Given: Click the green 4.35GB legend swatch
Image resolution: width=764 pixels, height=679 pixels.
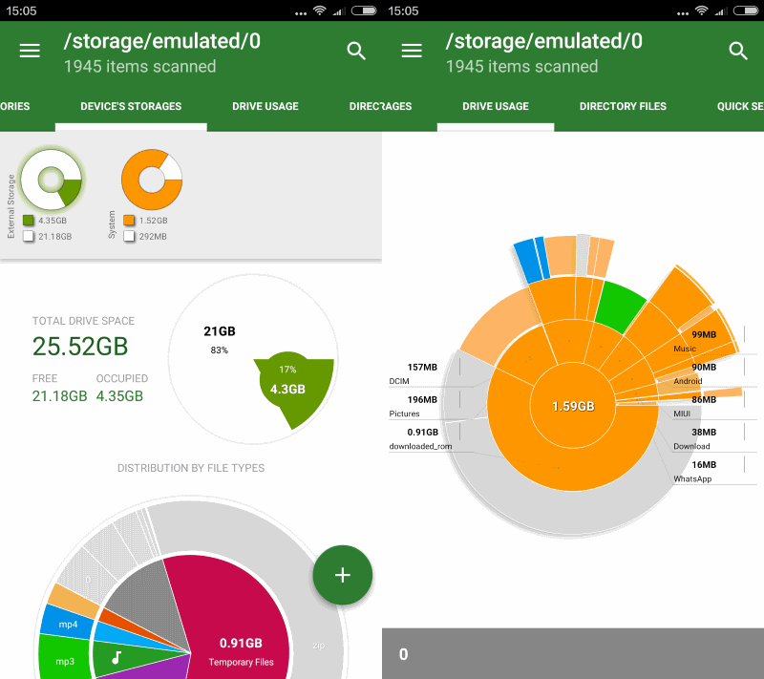Looking at the screenshot, I should pyautogui.click(x=29, y=221).
